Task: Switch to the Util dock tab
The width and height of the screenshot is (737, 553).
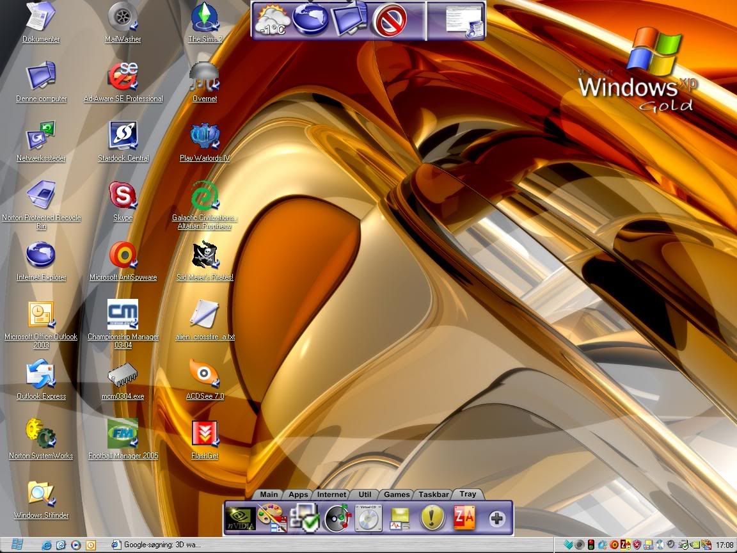Action: point(365,494)
